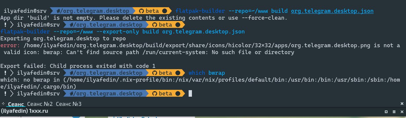406x118 pixels.
Task: Click the 'Export failed' output line
Action: pos(78,66)
